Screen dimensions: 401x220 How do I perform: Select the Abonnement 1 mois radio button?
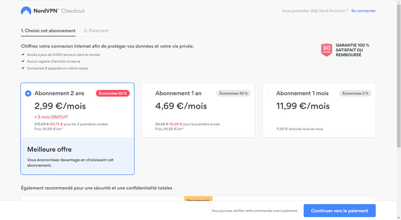[x=270, y=93]
